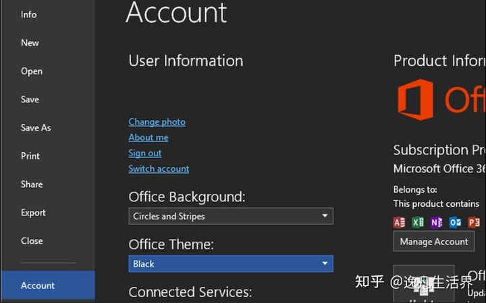The height and width of the screenshot is (303, 486).
Task: Click the Sign out link
Action: pyautogui.click(x=144, y=153)
